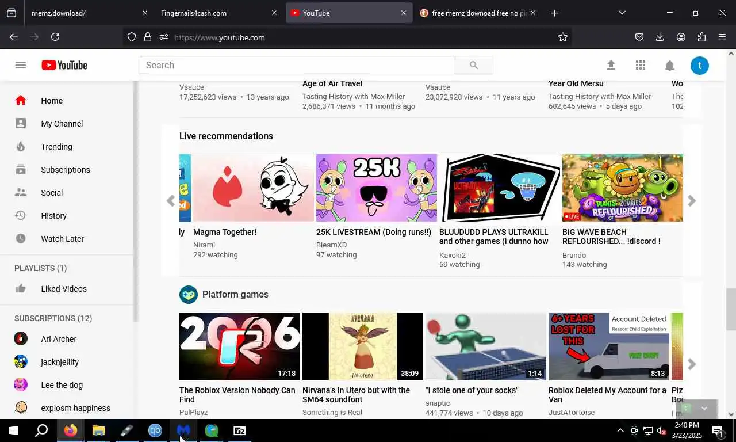Open the extensions puzzle icon
Viewport: 736px width, 442px height.
click(x=701, y=37)
